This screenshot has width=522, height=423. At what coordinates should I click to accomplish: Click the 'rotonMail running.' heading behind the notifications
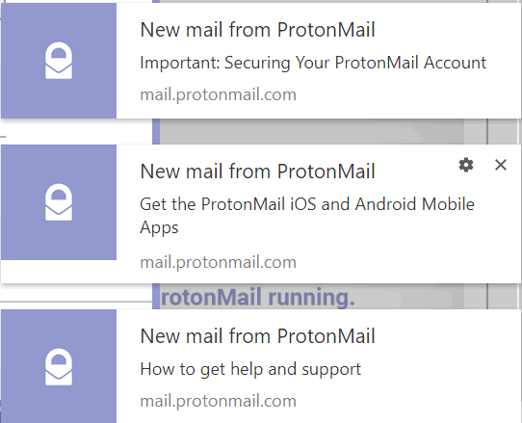[257, 297]
